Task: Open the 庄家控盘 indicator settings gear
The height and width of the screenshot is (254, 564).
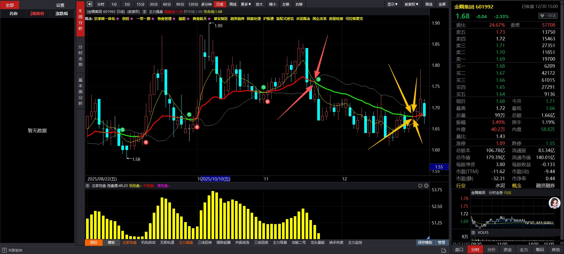Action: (x=420, y=186)
